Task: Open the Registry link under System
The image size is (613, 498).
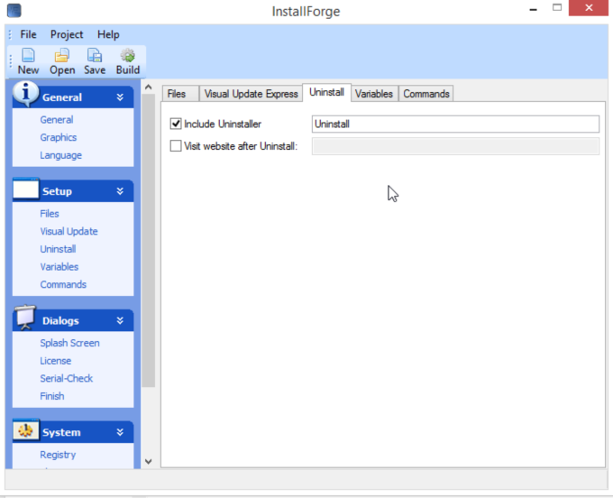Action: point(58,455)
